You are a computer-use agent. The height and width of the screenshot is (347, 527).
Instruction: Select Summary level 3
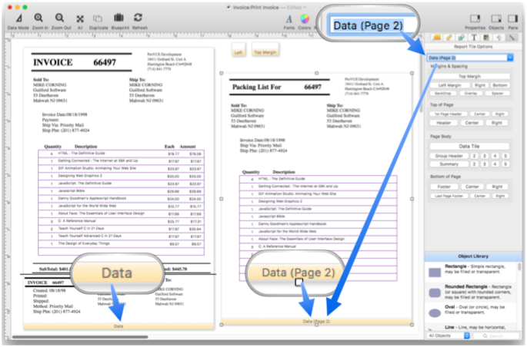485,164
